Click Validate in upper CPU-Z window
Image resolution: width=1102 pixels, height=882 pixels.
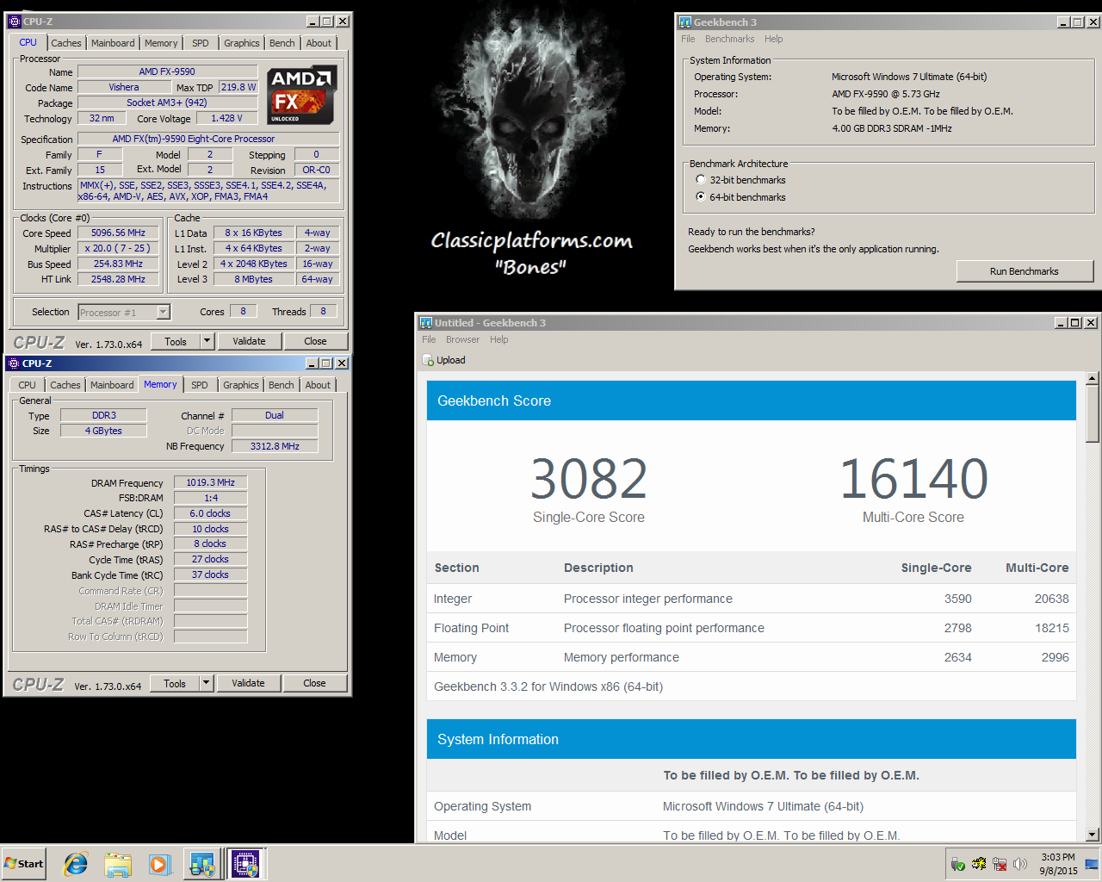click(249, 341)
